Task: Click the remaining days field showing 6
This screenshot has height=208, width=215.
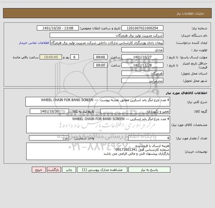Action: 75,57
